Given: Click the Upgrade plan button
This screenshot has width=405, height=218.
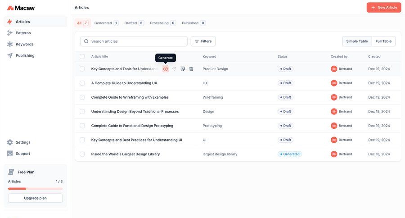Looking at the screenshot, I should point(36,198).
